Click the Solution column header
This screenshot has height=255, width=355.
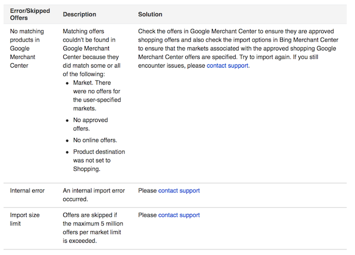(x=150, y=14)
